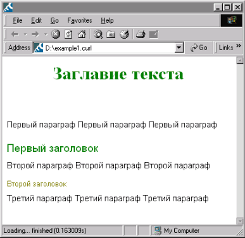245x238 pixels.
Task: Click the Refresh page icon
Action: (68, 34)
